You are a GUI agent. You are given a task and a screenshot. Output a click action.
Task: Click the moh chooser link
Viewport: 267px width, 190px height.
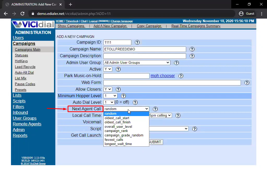[x=163, y=76]
